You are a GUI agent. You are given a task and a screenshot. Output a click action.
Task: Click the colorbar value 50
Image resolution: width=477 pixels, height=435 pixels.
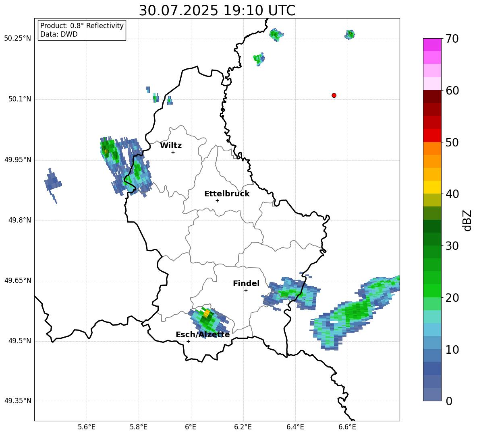coord(452,142)
